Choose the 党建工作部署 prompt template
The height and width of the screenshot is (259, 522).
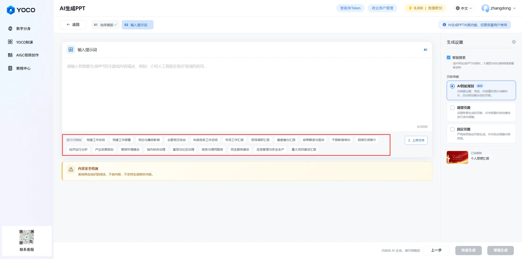point(122,140)
